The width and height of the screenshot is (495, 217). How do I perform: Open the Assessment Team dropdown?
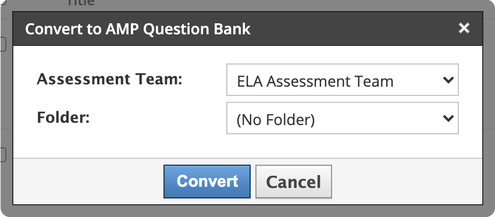coord(342,80)
